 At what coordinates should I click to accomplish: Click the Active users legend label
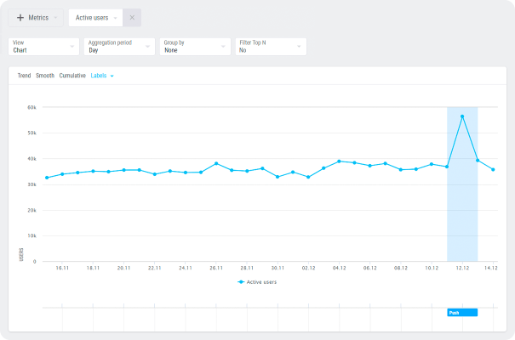262,281
